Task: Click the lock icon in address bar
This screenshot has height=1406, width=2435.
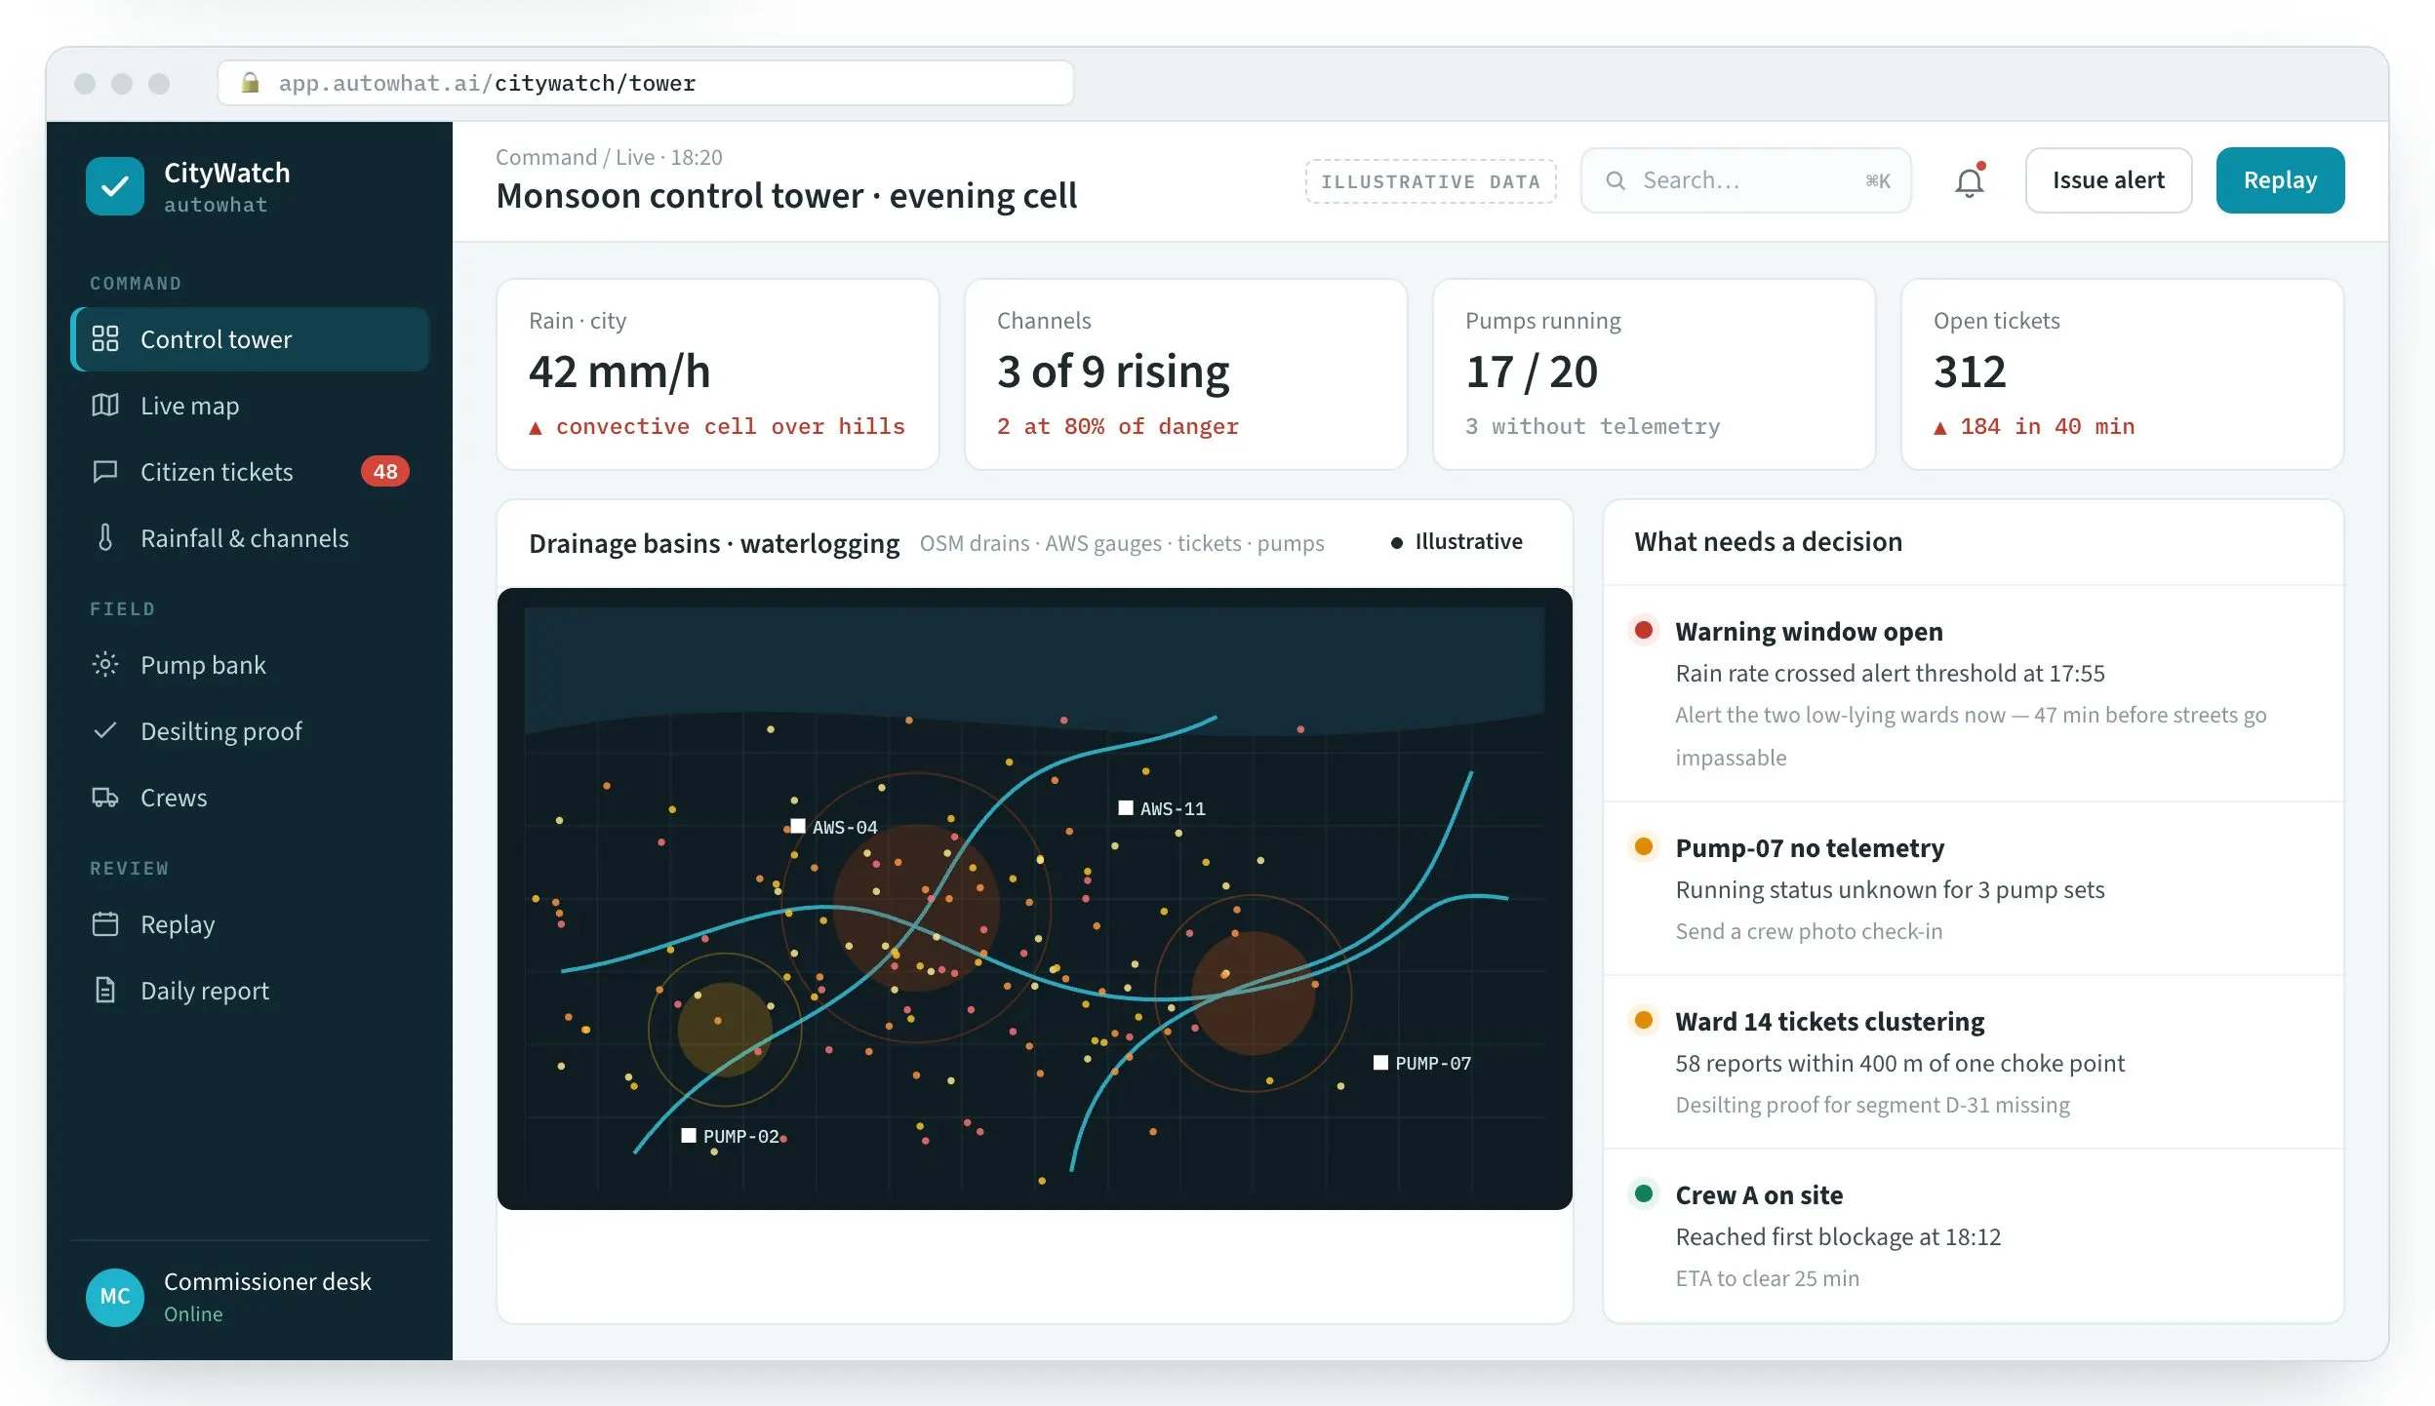Action: point(250,83)
